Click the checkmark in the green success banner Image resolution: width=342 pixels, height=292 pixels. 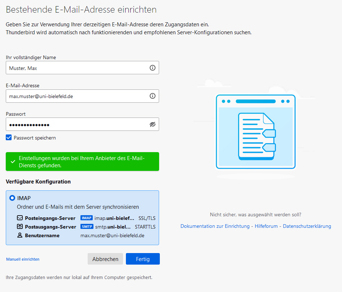pos(13,162)
